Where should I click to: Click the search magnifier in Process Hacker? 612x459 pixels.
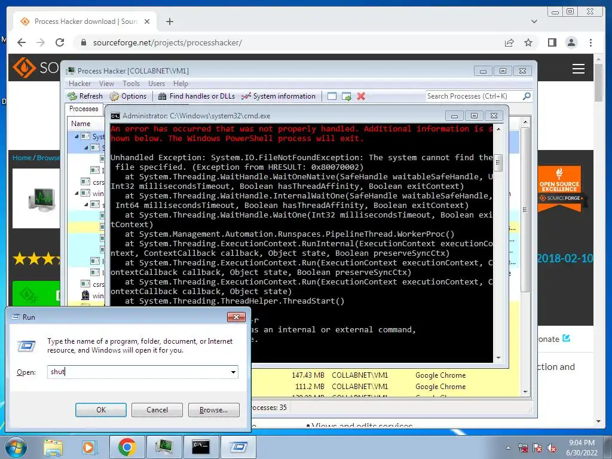point(527,96)
